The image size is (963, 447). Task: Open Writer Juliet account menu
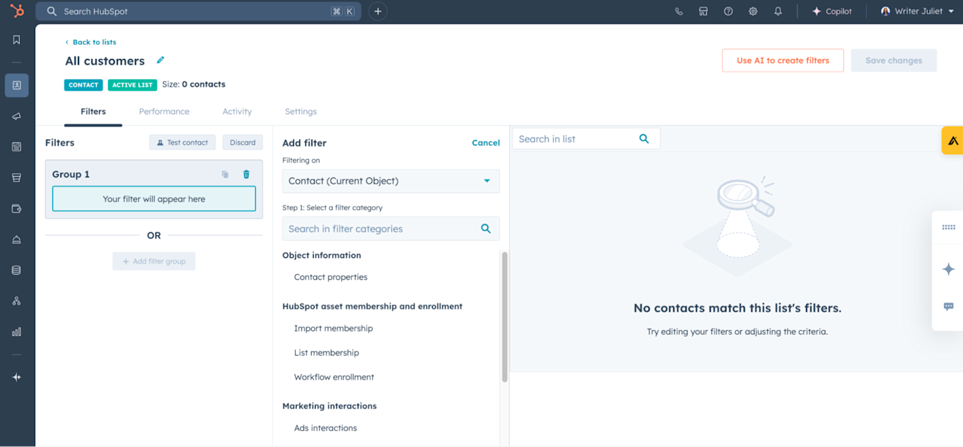(x=917, y=12)
